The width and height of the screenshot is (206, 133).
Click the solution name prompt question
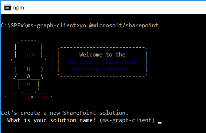[51, 120]
